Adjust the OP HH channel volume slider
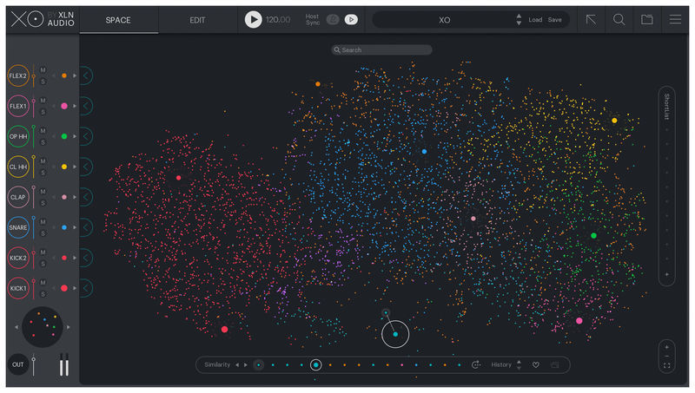695x393 pixels. pos(34,136)
